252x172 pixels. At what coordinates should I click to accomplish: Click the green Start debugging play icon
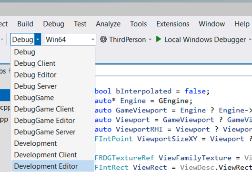tap(159, 39)
